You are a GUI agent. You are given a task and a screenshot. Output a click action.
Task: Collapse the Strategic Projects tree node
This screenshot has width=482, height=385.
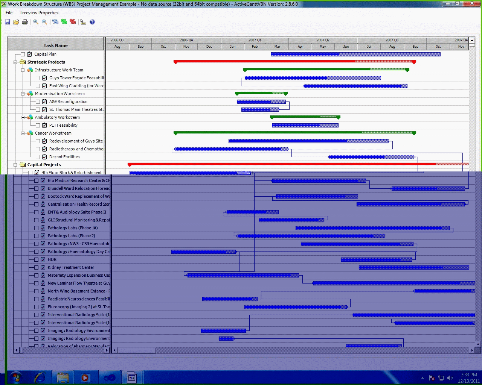pos(15,62)
